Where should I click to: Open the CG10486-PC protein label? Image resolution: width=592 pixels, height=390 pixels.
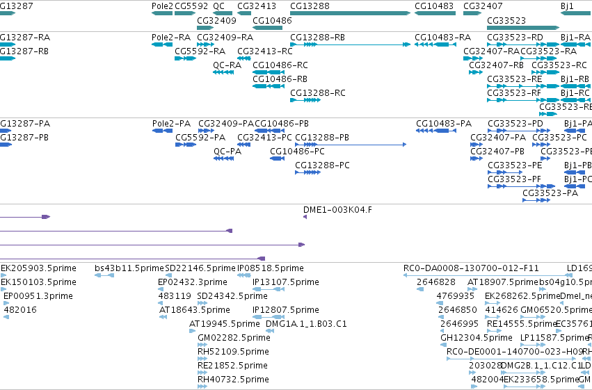coord(297,152)
